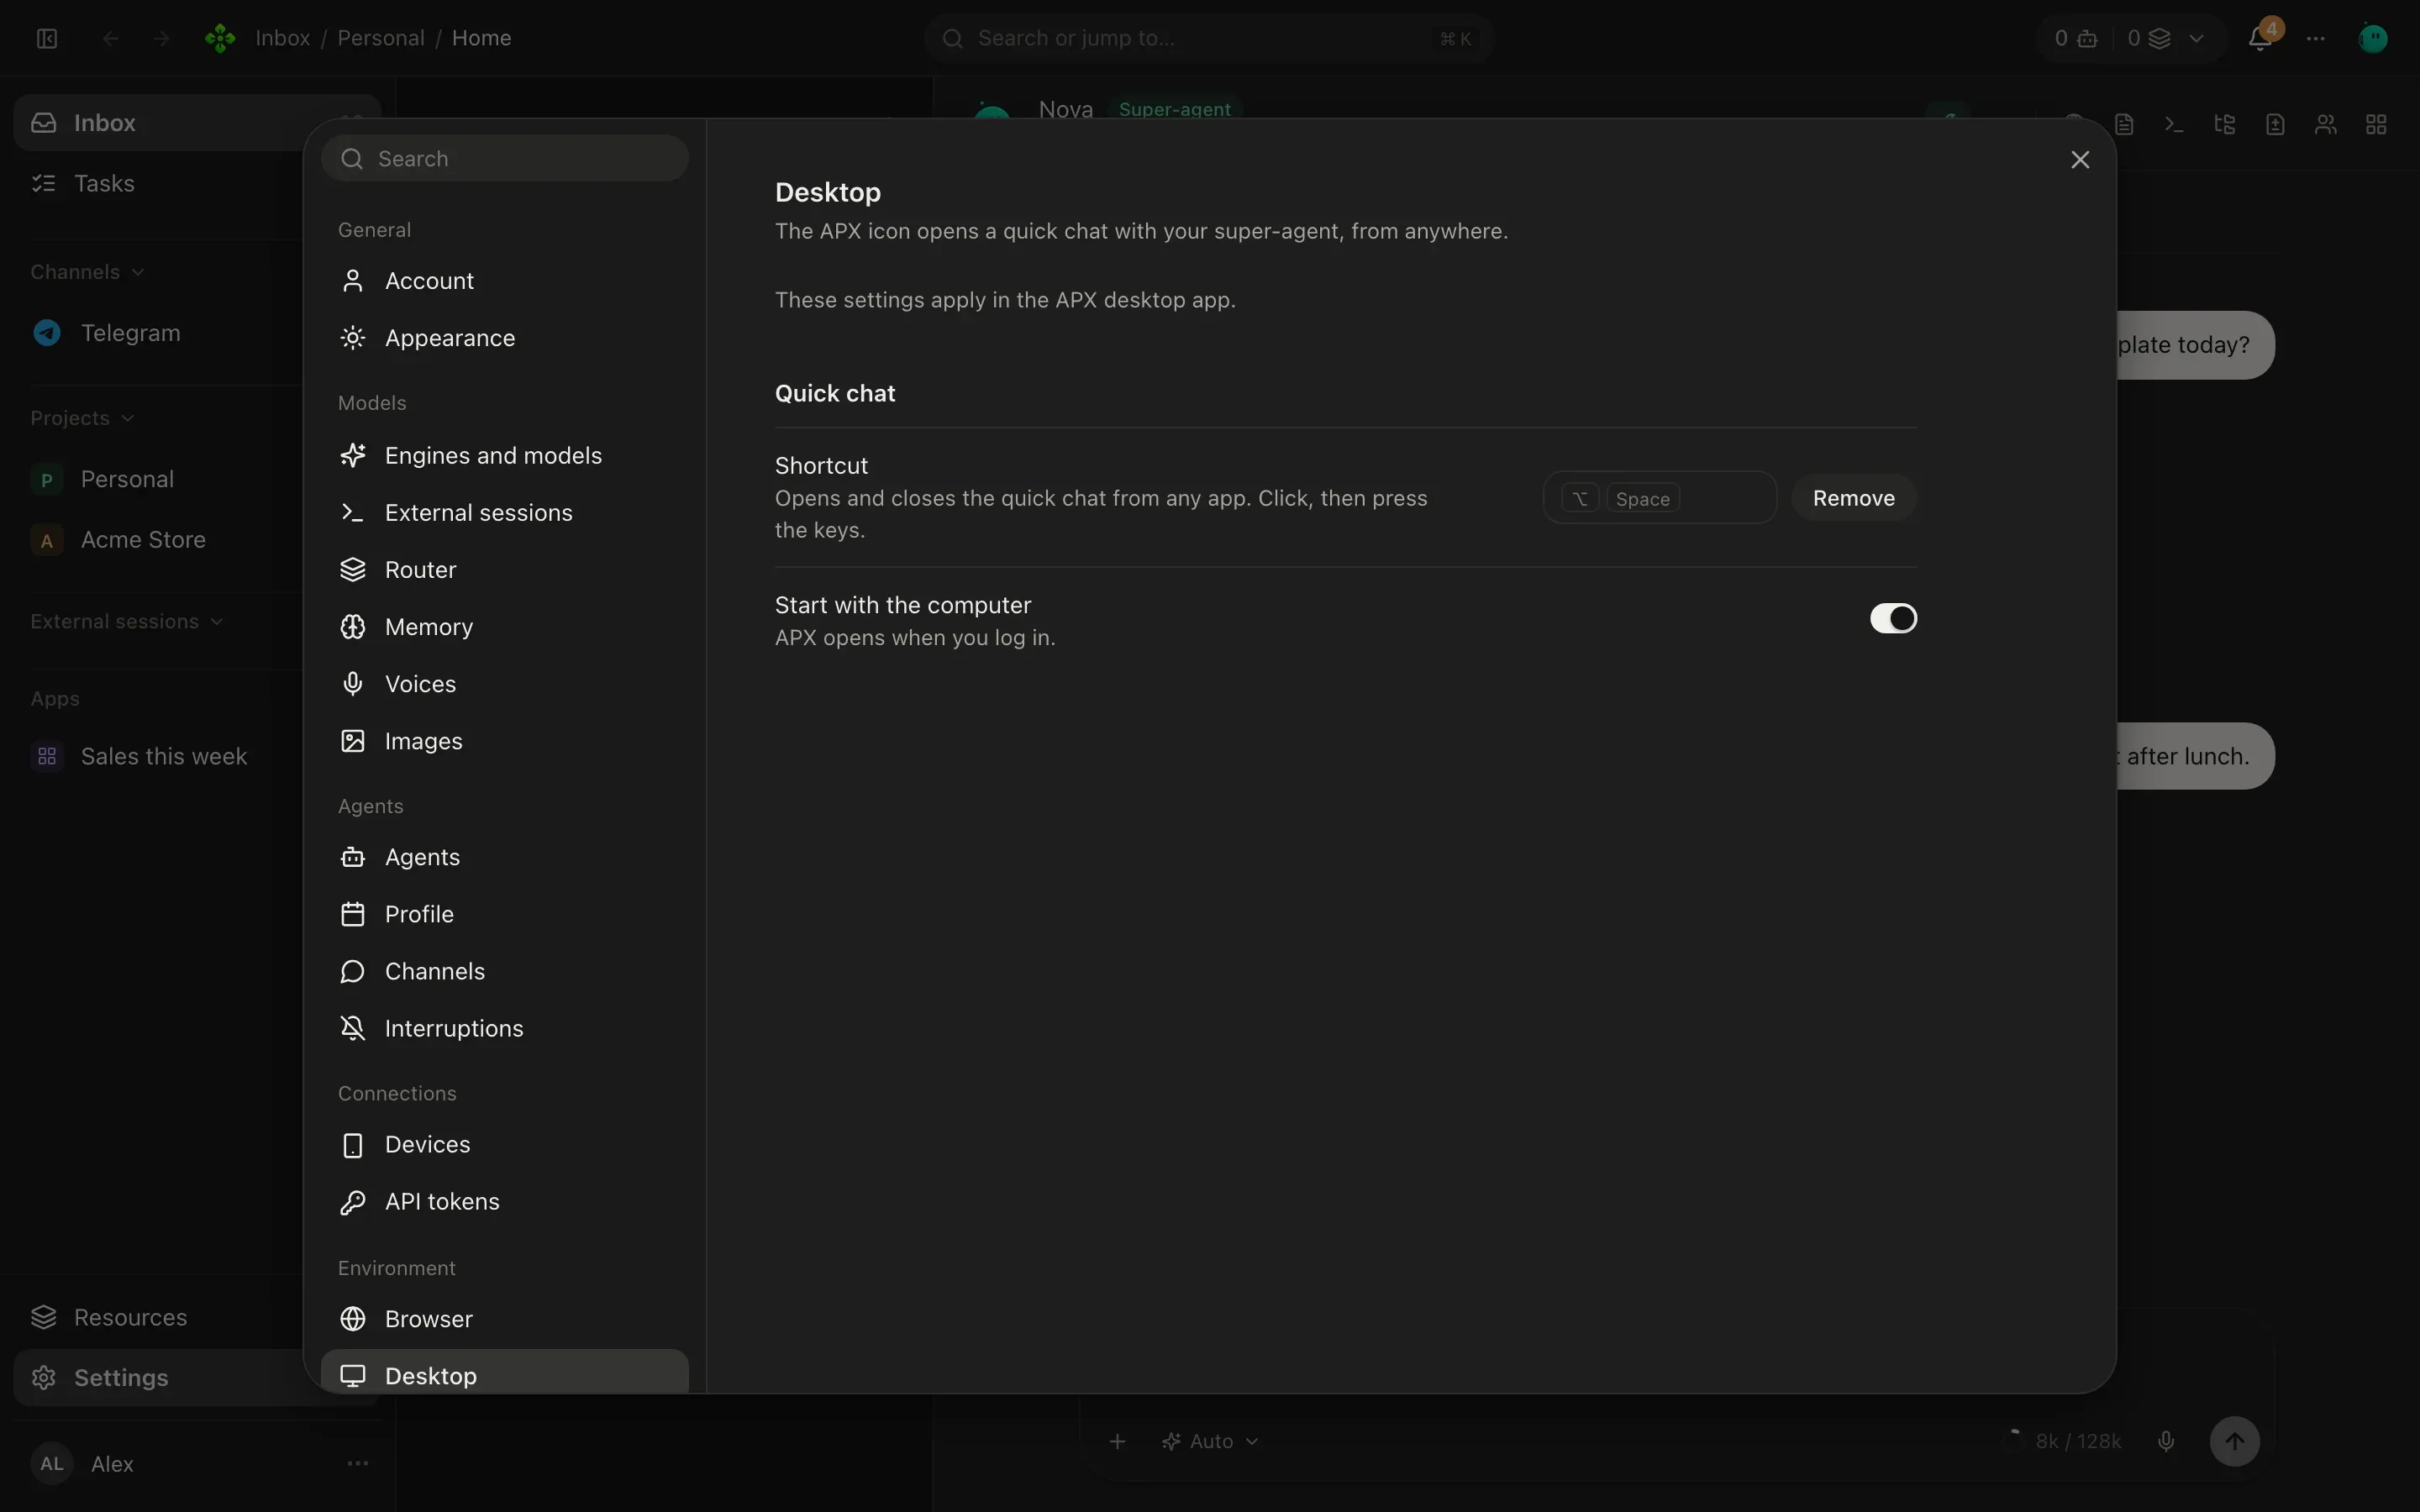The height and width of the screenshot is (1512, 2420).
Task: Toggle the Start with the computer switch
Action: tap(1893, 618)
